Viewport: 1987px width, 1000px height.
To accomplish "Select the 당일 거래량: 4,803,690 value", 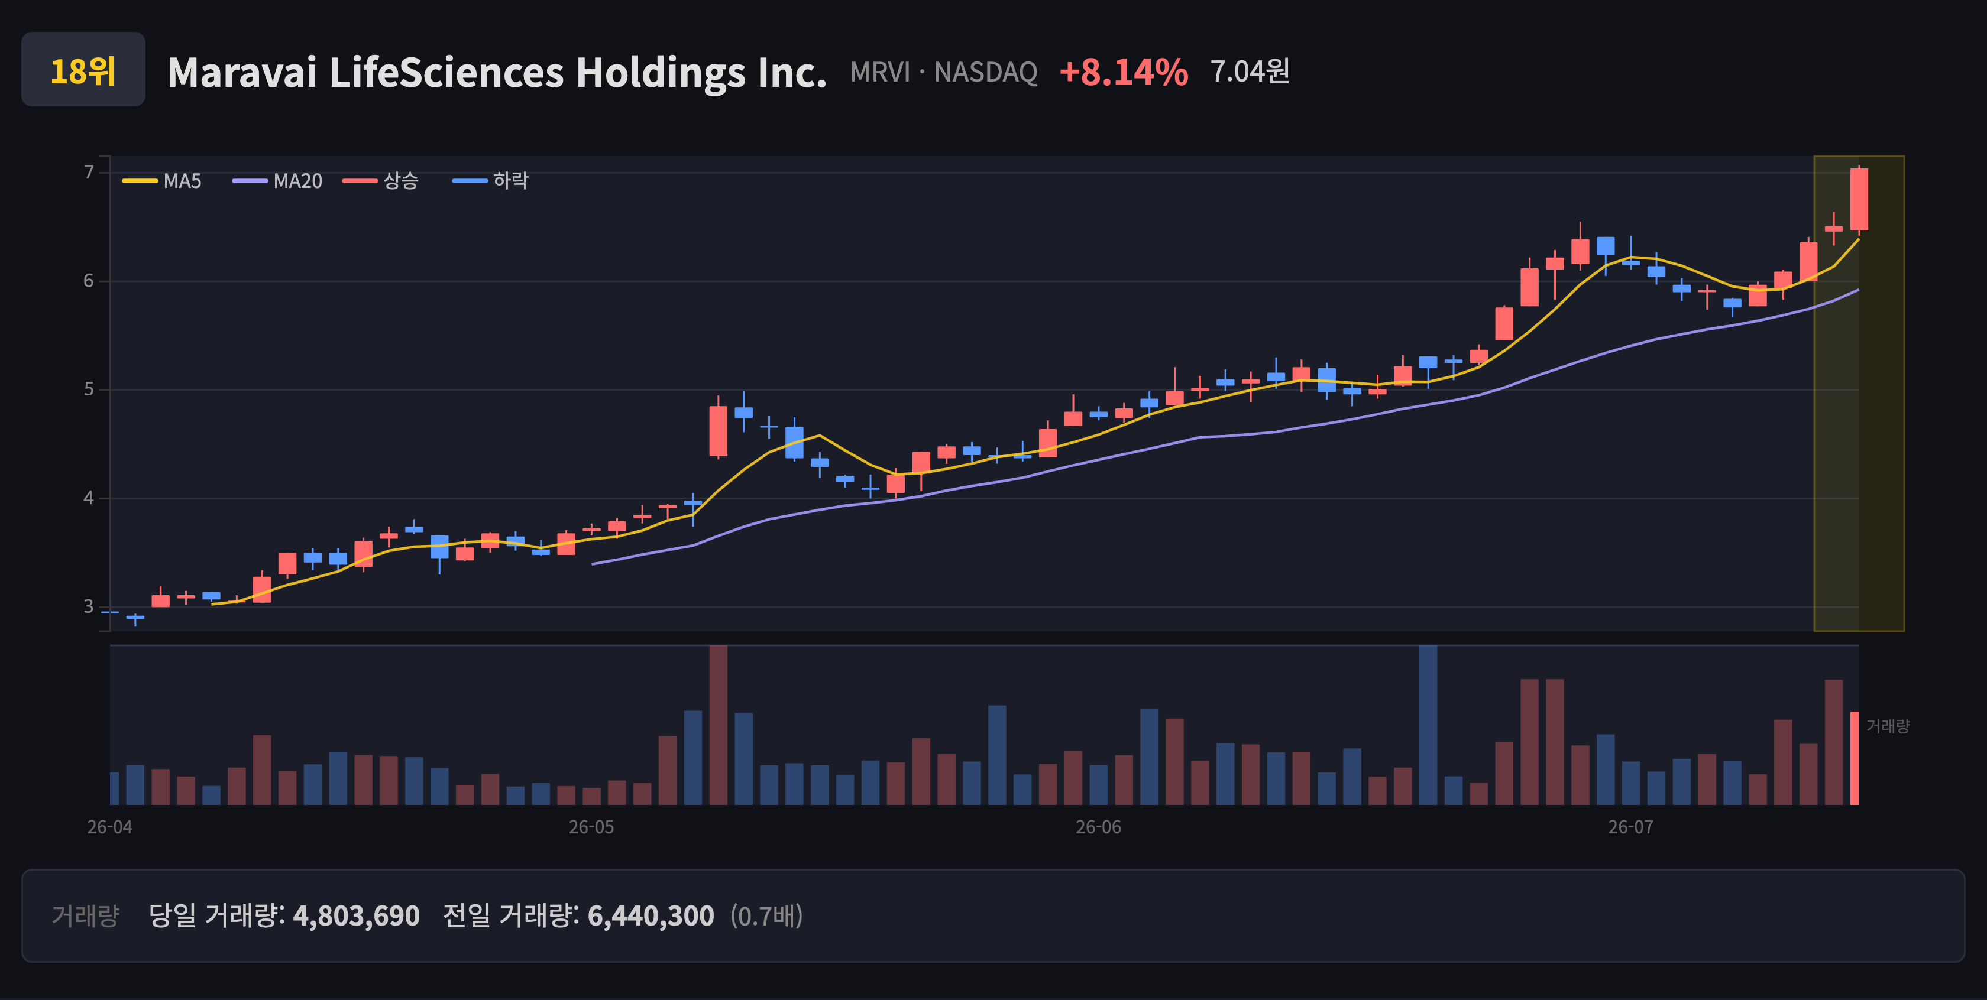I will pos(284,915).
